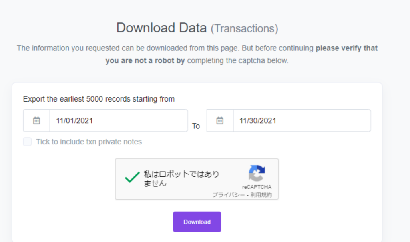Click the bold 'please verify that' text
The image size is (410, 242).
(x=346, y=48)
